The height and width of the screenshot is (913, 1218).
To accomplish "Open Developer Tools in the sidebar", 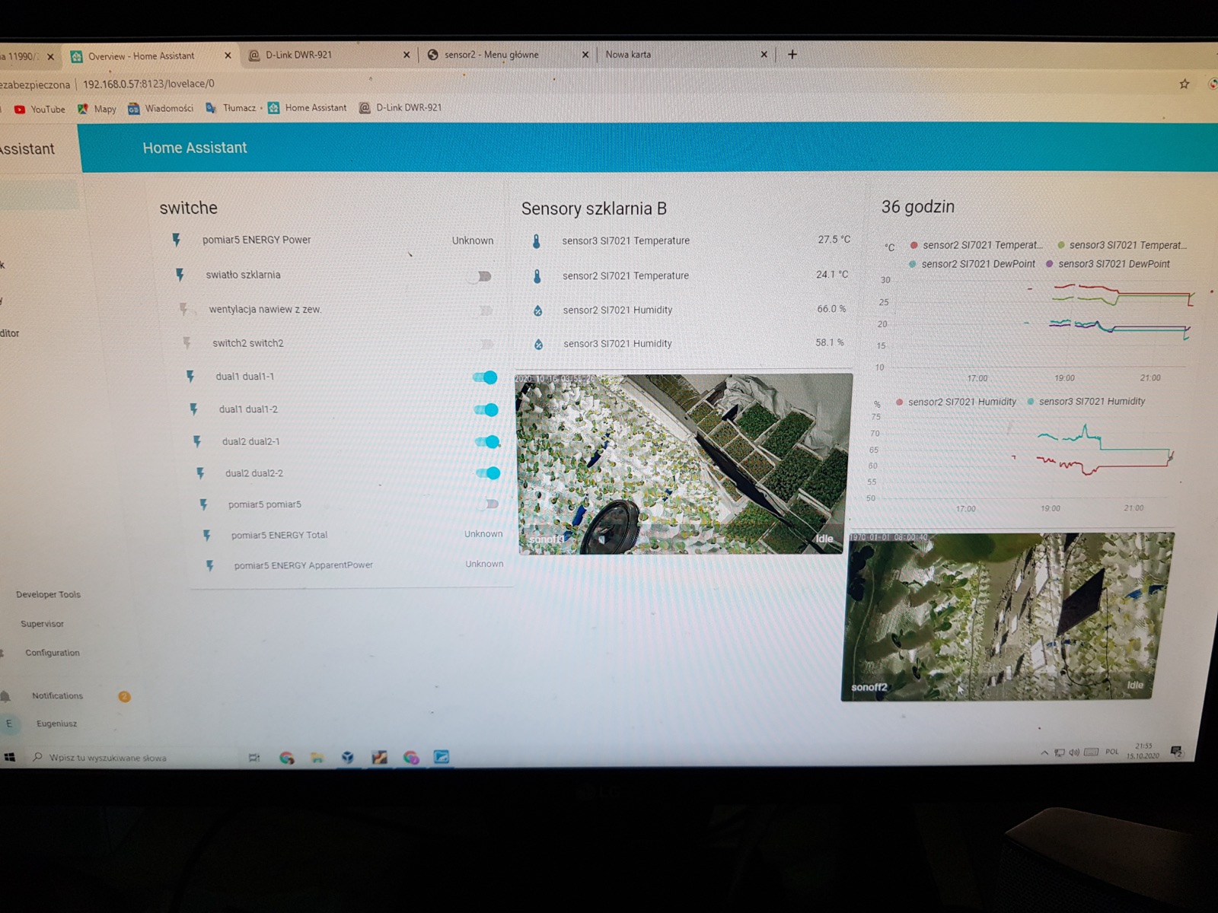I will coord(48,594).
